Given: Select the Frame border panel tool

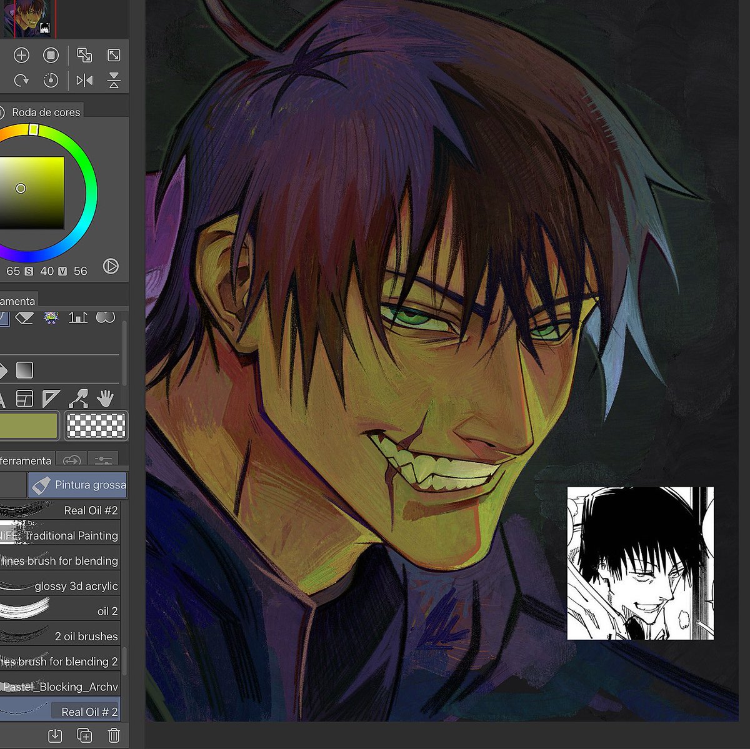Looking at the screenshot, I should pos(24,398).
